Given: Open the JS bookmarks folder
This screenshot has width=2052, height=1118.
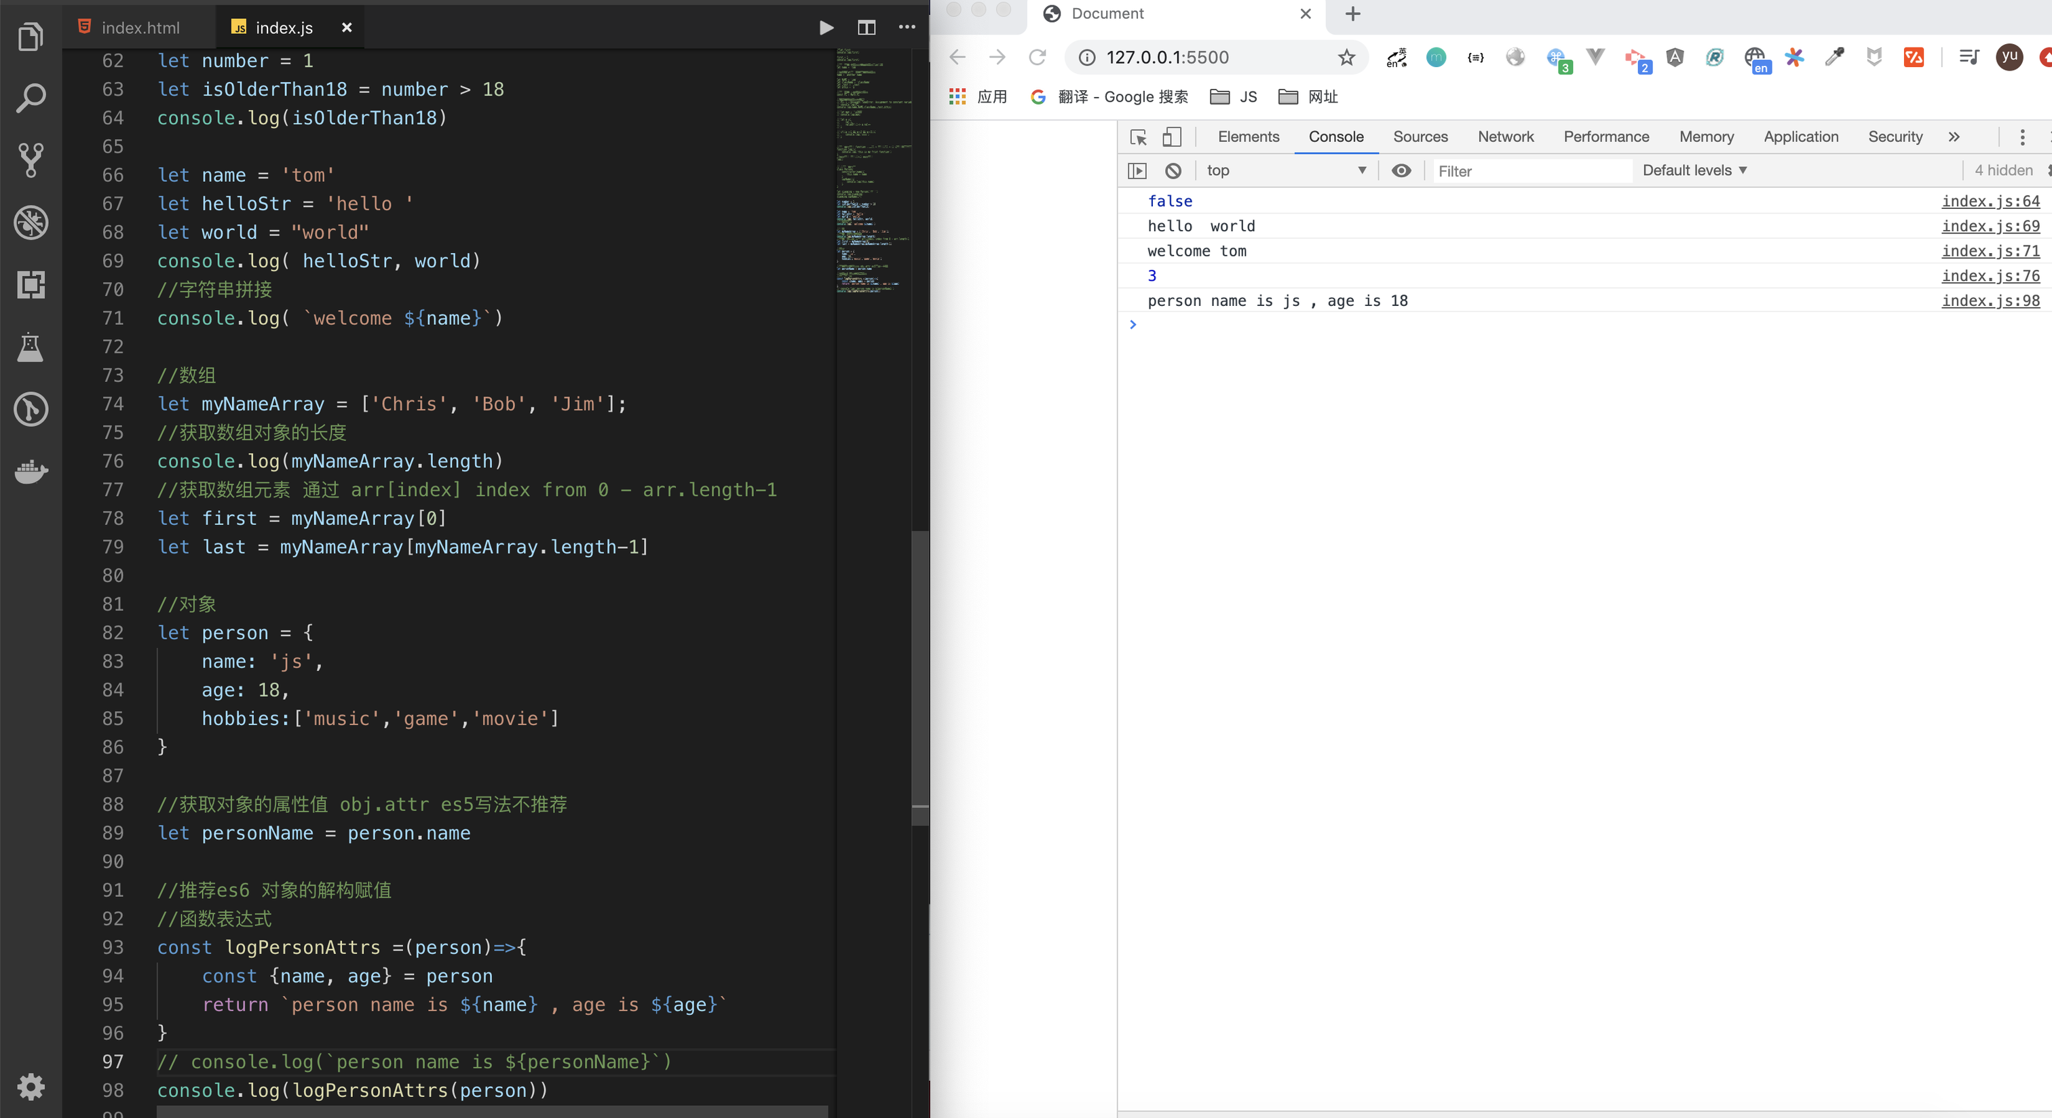Looking at the screenshot, I should point(1234,97).
